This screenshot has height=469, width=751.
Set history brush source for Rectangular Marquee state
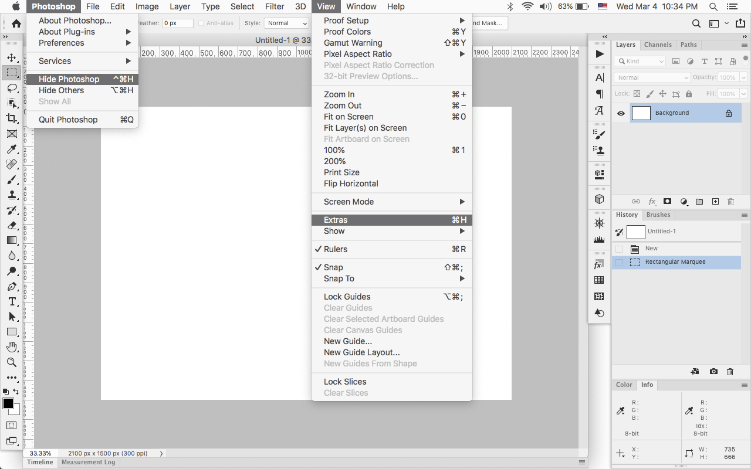(619, 262)
